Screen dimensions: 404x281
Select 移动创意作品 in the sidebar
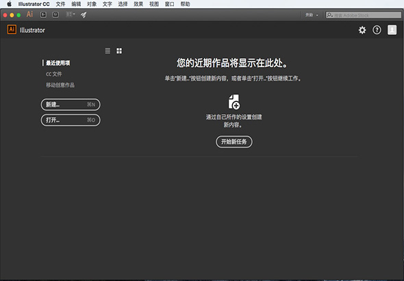coord(60,85)
